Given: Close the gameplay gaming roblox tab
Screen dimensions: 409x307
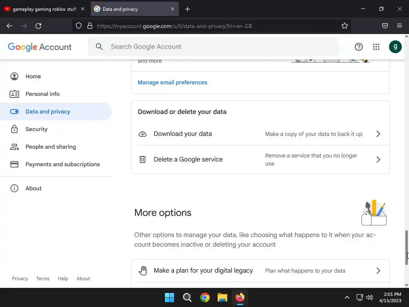Looking at the screenshot, I should point(82,9).
